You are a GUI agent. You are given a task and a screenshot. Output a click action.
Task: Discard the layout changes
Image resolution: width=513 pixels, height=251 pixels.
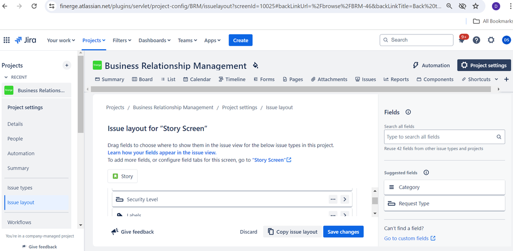point(249,232)
